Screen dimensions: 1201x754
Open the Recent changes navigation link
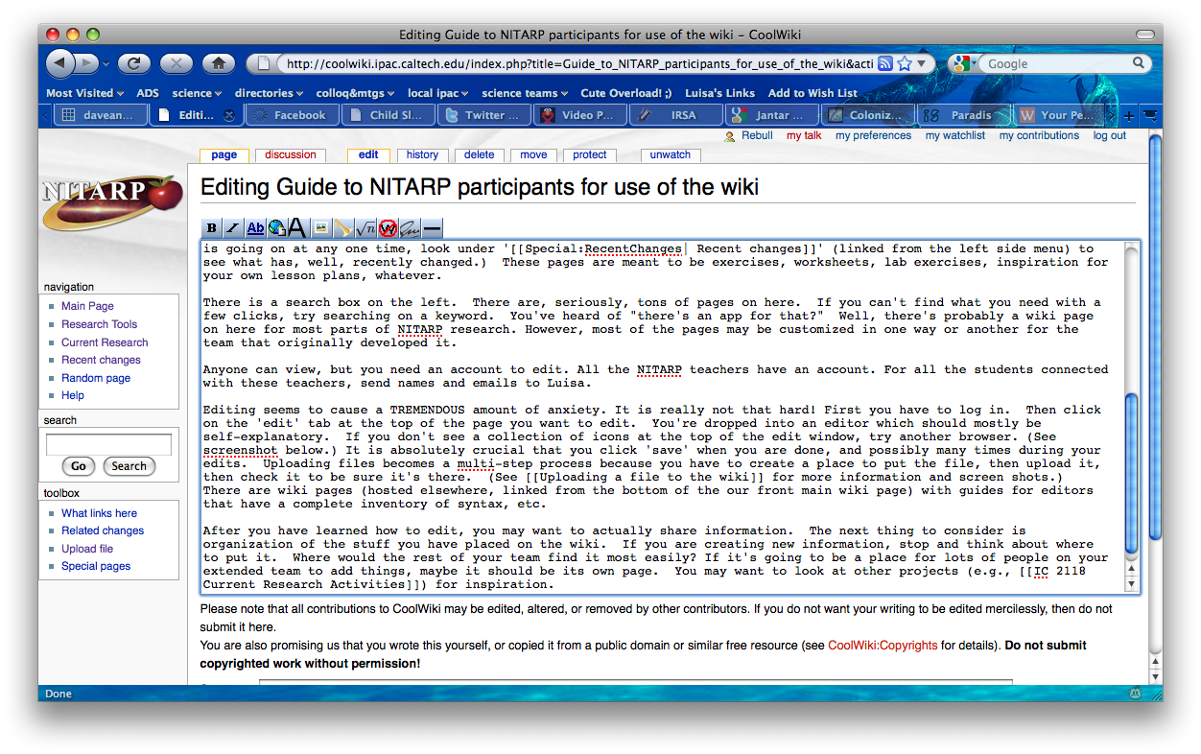[x=101, y=360]
